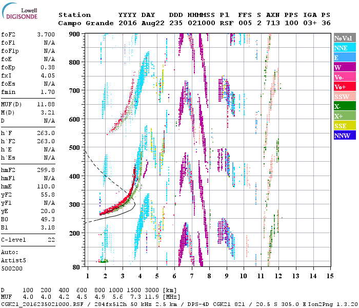Click the MUF value 11.9 in table
The image size is (359, 308).
[152, 297]
